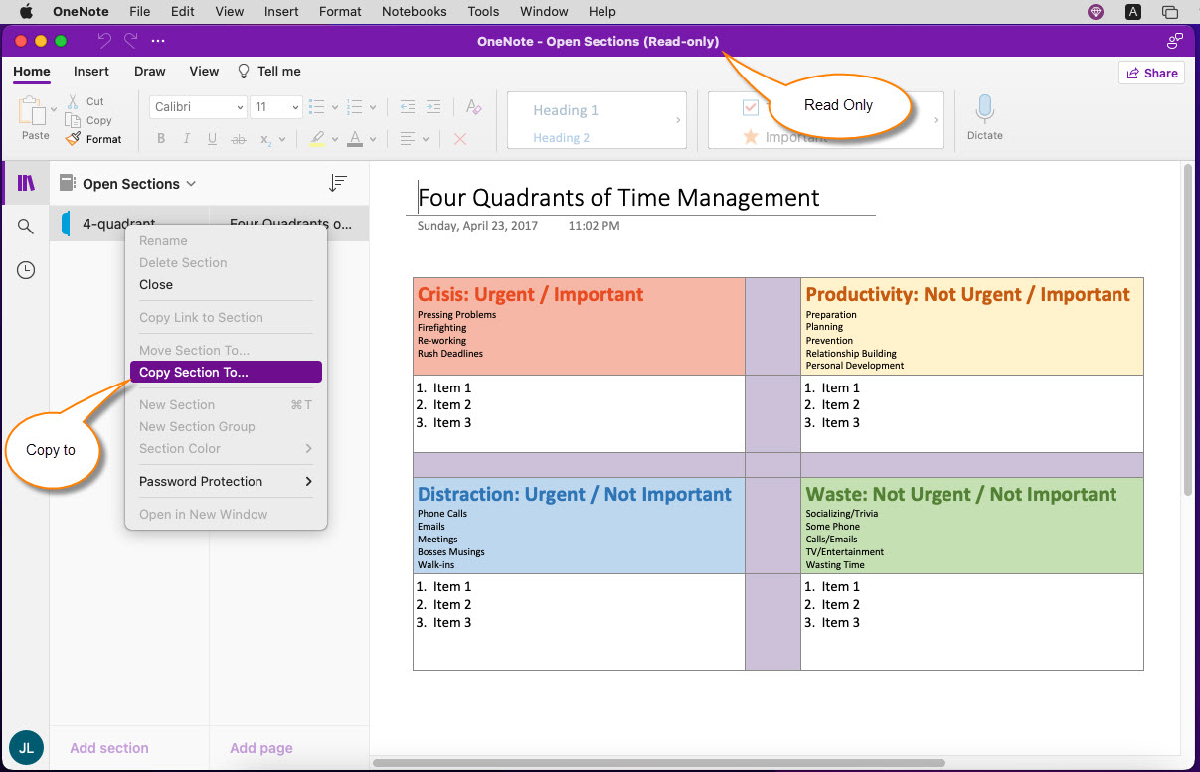The image size is (1200, 772).
Task: Apply the To Do checkbox tag
Action: click(751, 107)
